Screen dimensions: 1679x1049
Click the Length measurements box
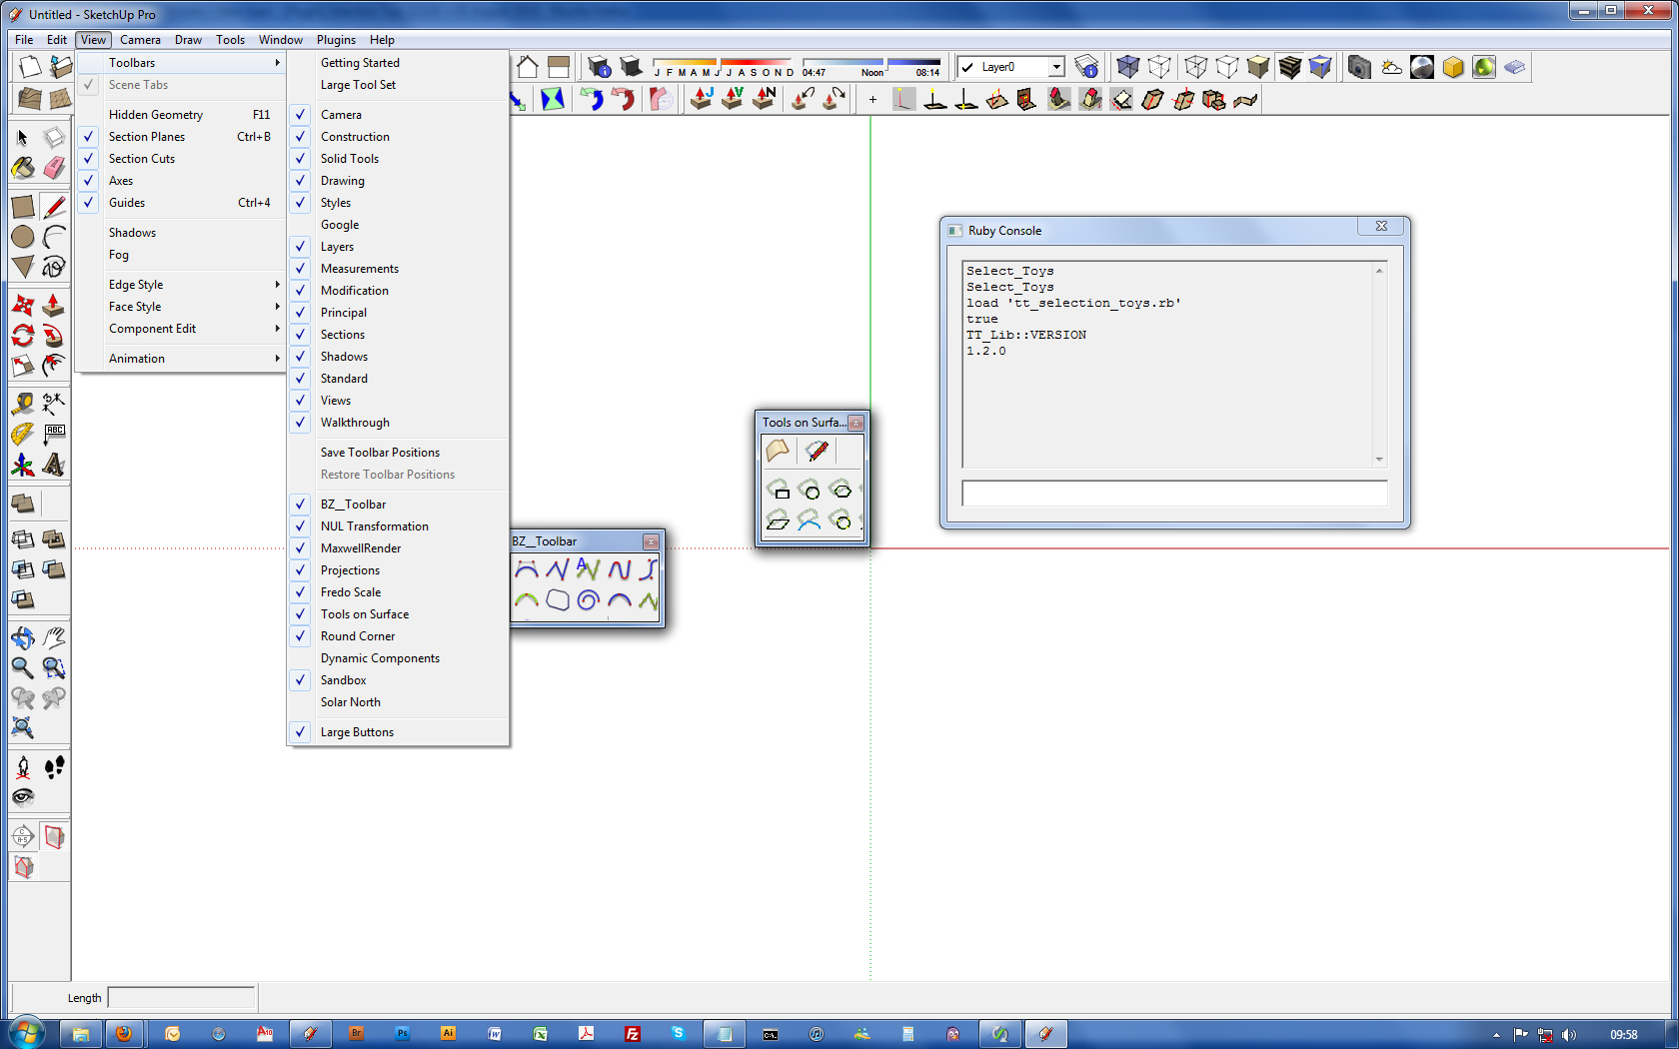[x=181, y=997]
